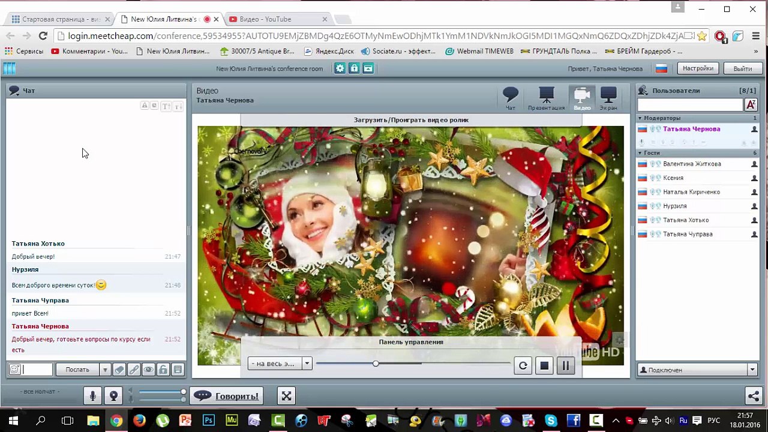Viewport: 768px width, 432px height.
Task: Stop the video playback
Action: coord(544,365)
